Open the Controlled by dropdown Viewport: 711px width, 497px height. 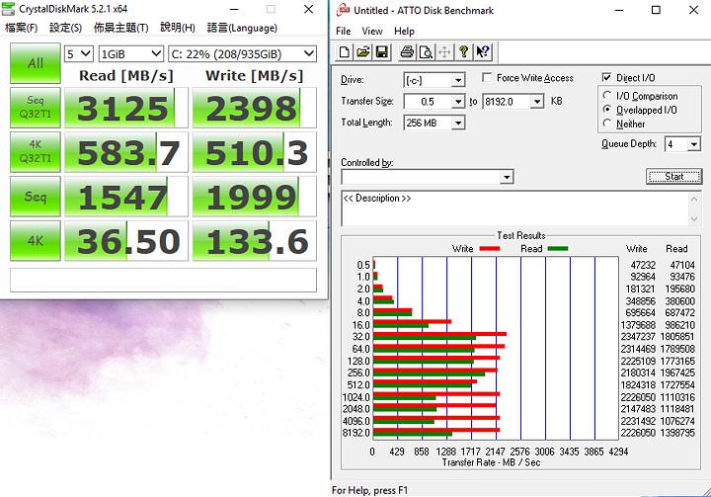coord(507,177)
